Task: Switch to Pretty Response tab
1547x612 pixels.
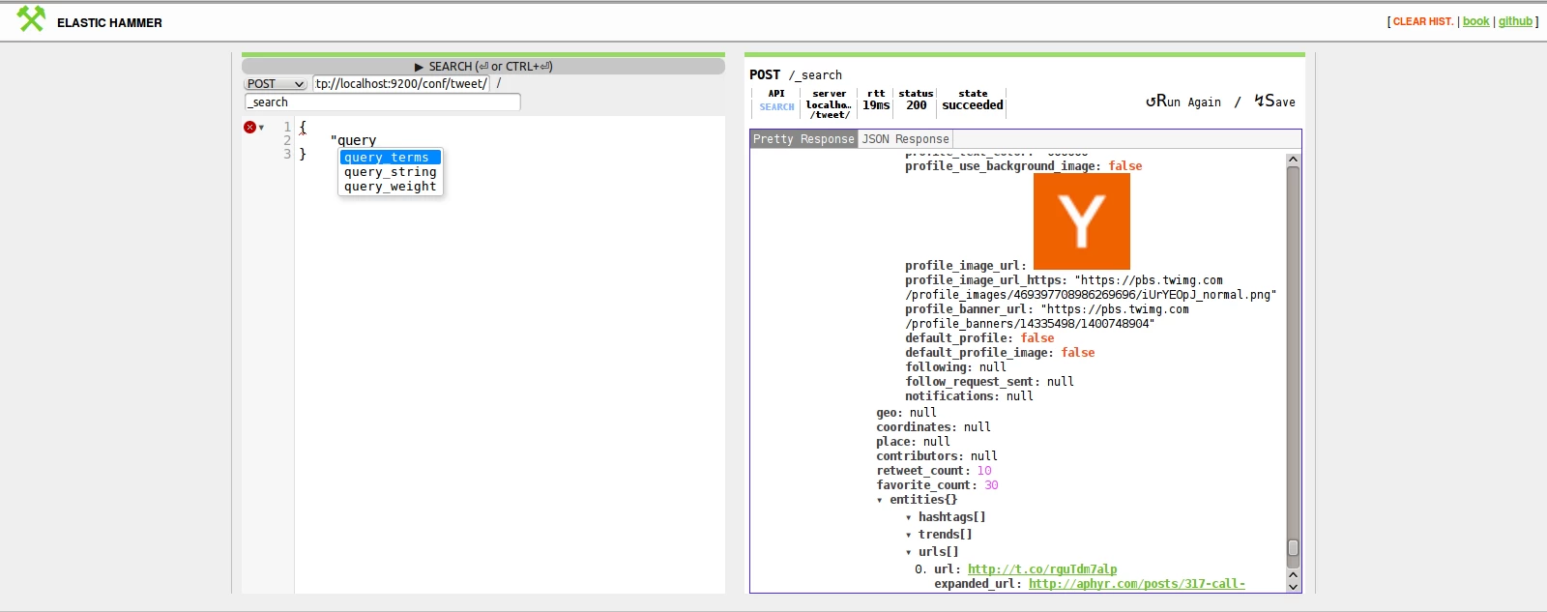Action: coord(804,139)
